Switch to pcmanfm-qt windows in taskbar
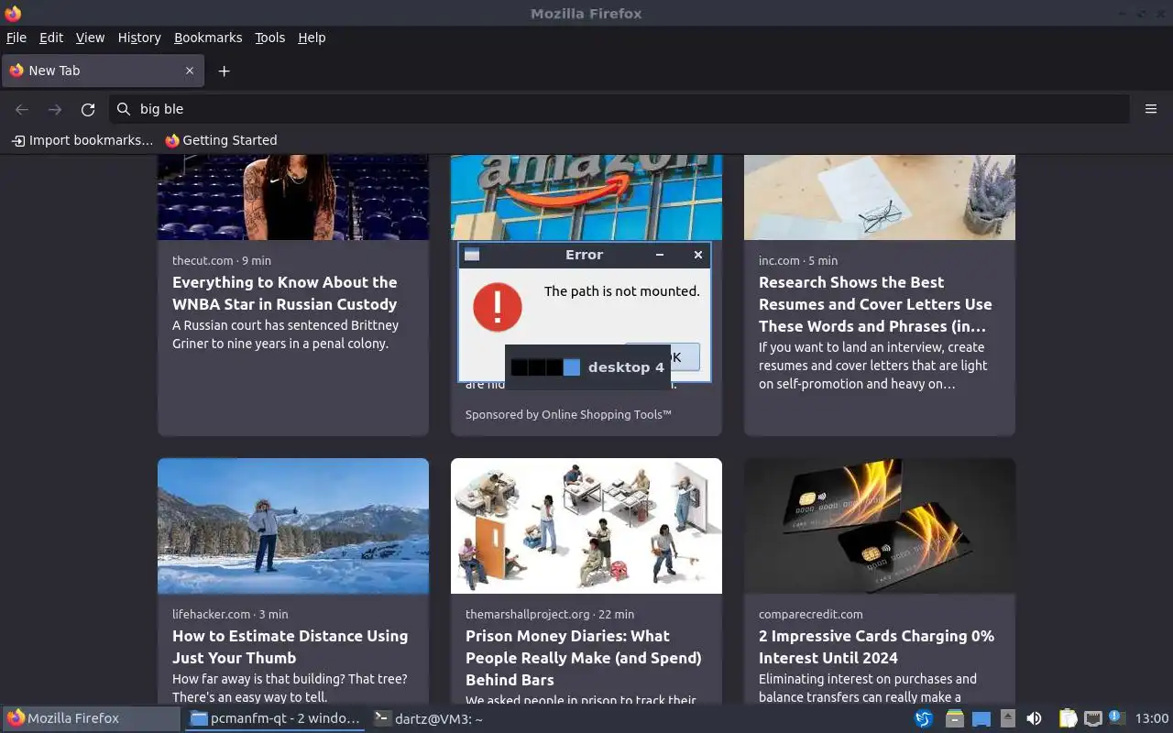This screenshot has height=733, width=1173. (275, 718)
